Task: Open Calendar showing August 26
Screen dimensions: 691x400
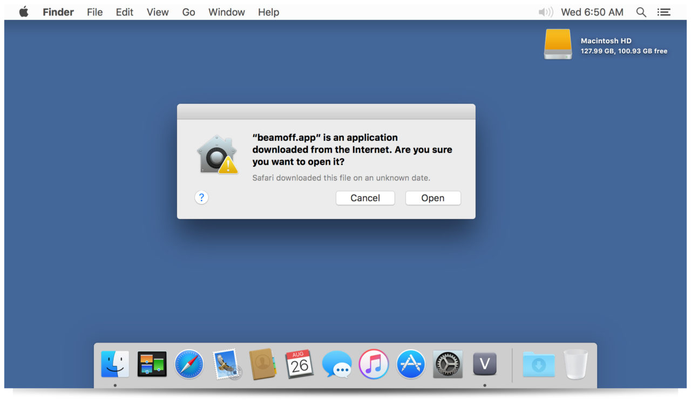Action: click(x=300, y=364)
